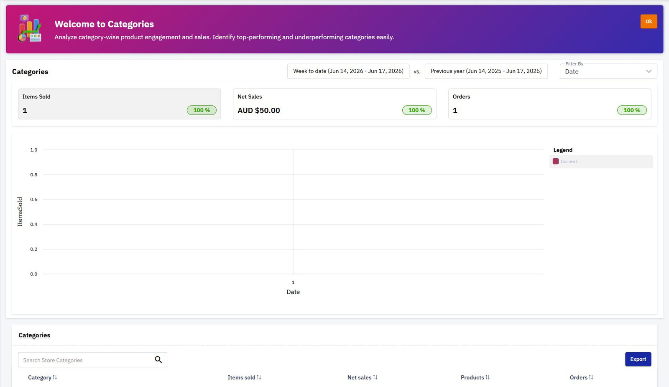Viewport: 669px width, 387px height.
Task: Select the Items Sold metric card
Action: click(x=119, y=104)
